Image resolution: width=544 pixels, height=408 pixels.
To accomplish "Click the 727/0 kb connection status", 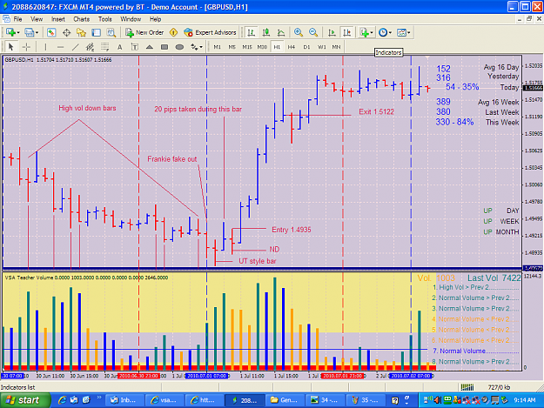I will (499, 387).
